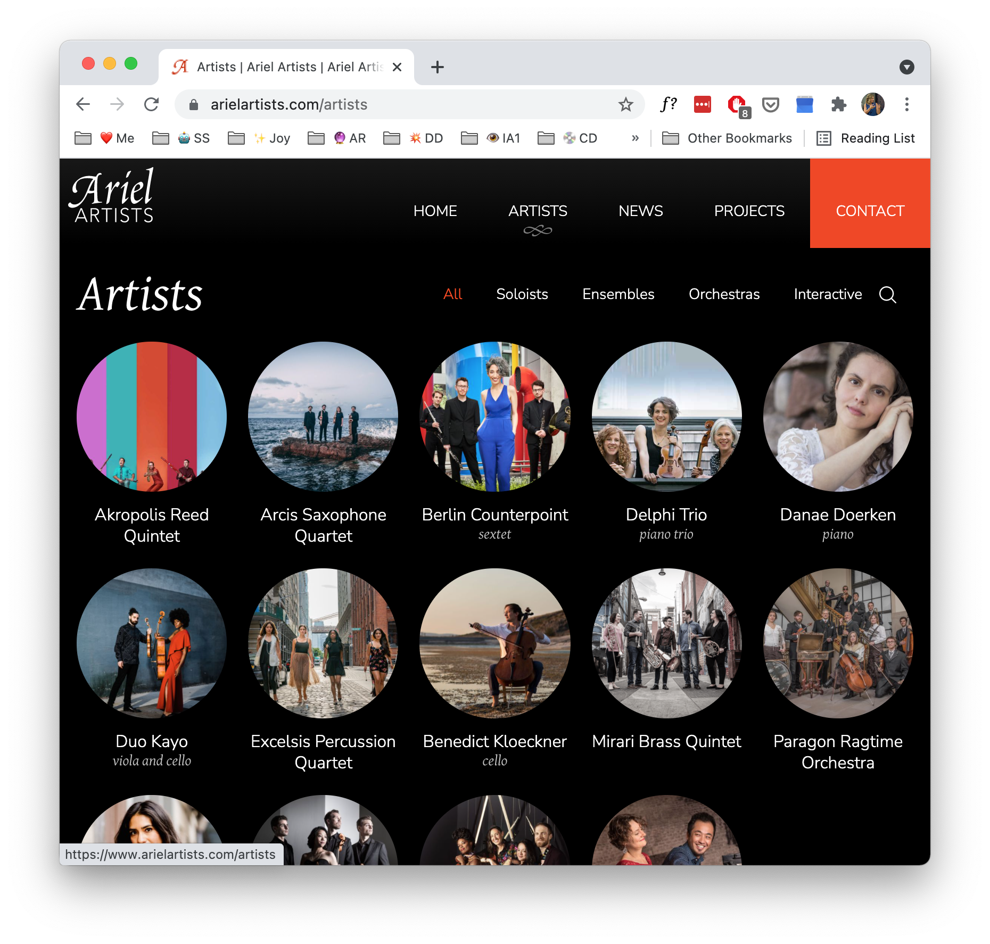Click the Duo Kayo name link
Screen dimensions: 990x944
152,741
